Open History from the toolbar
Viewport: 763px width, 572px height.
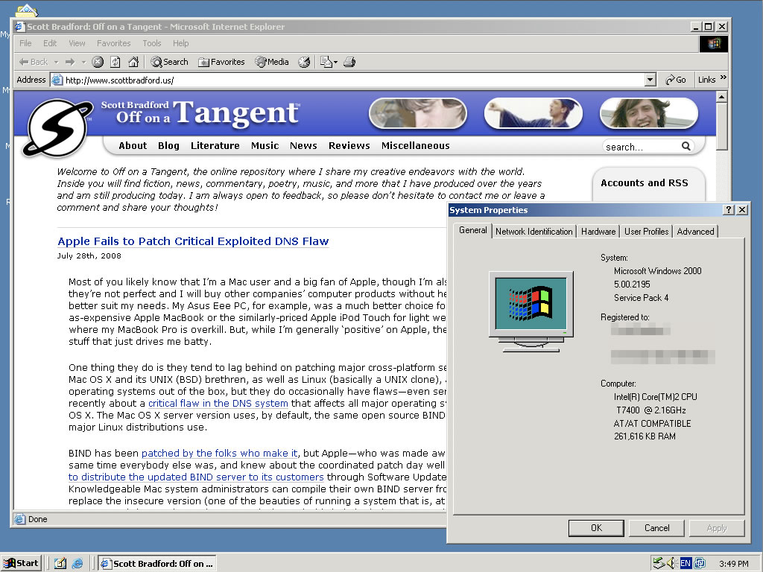click(x=304, y=62)
